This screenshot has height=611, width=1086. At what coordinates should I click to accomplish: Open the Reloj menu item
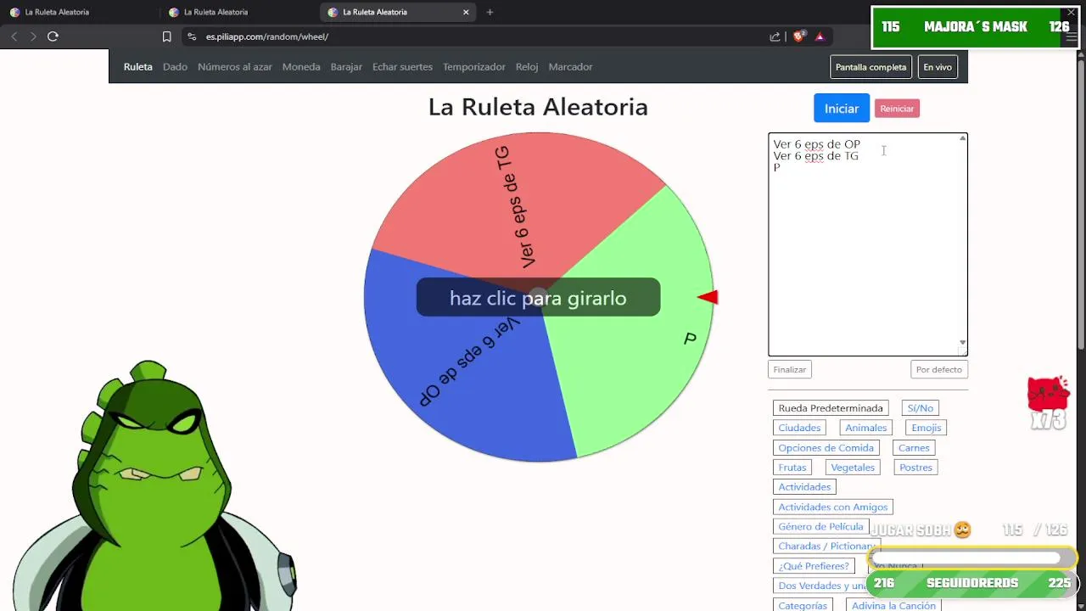pos(527,67)
